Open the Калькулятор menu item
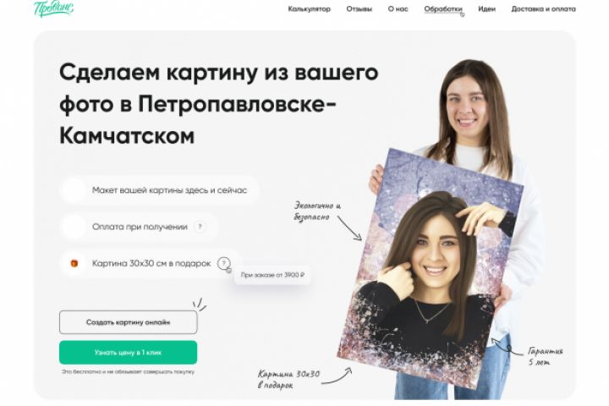The height and width of the screenshot is (406, 609). [310, 9]
